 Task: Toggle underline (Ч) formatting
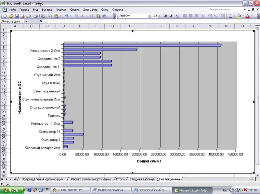[177, 16]
